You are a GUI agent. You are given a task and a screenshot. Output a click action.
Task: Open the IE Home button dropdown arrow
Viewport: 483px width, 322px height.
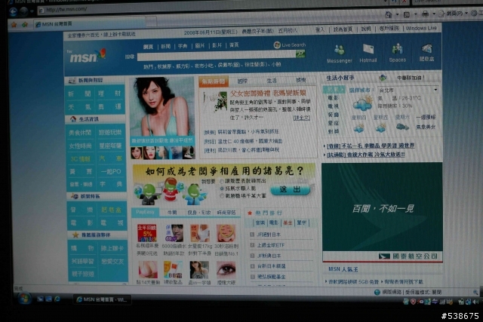pyautogui.click(x=397, y=14)
